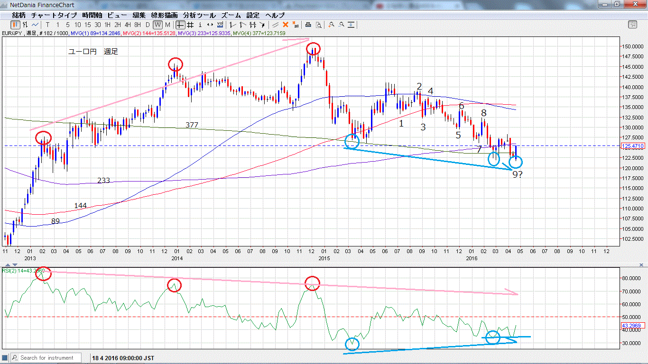
Task: Select the trend line drawing icon
Action: click(275, 24)
